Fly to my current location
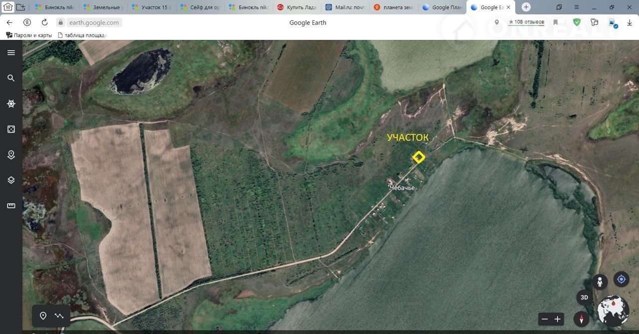Screen dimensions: 639x334 (621, 279)
